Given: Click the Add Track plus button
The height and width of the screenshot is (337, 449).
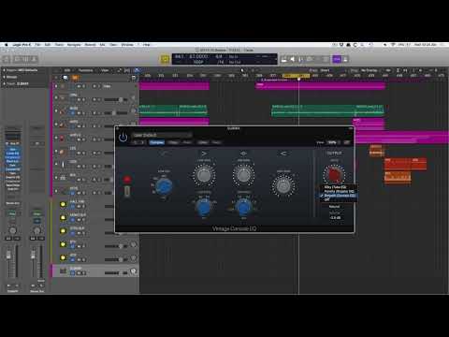Looking at the screenshot, I should click(56, 78).
